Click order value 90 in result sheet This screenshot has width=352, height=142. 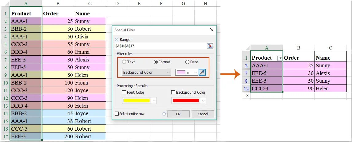pos(299,89)
